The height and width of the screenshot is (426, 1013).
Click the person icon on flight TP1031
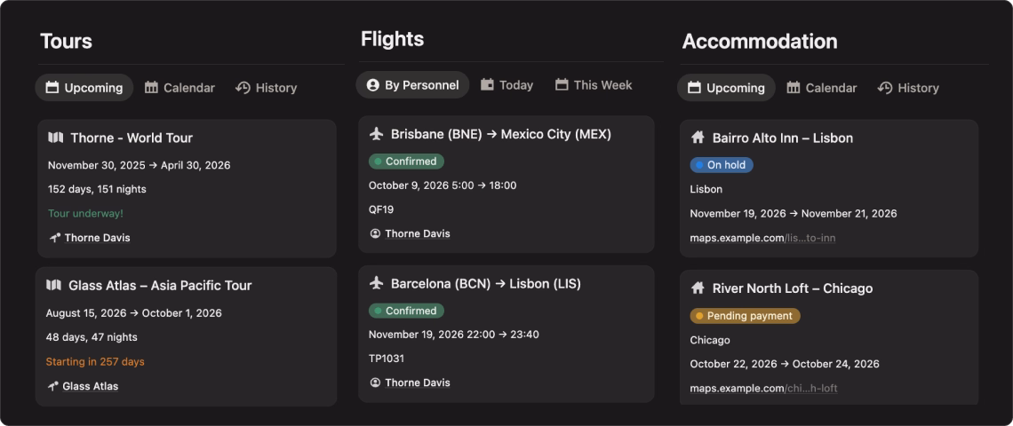click(375, 383)
